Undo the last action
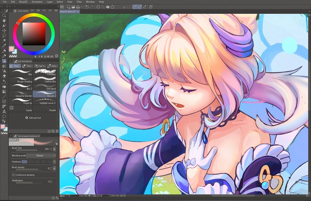The width and height of the screenshot is (311, 201). (x=87, y=6)
